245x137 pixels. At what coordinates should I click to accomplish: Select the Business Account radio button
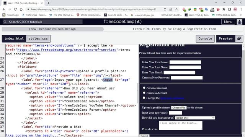[x=144, y=93]
